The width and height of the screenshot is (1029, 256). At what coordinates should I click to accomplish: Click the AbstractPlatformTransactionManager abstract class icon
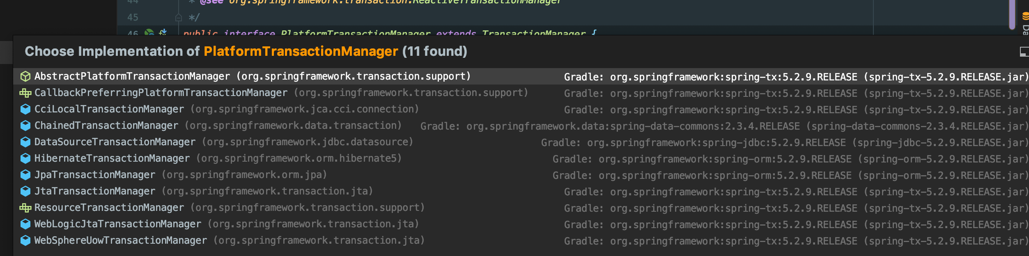pyautogui.click(x=25, y=76)
